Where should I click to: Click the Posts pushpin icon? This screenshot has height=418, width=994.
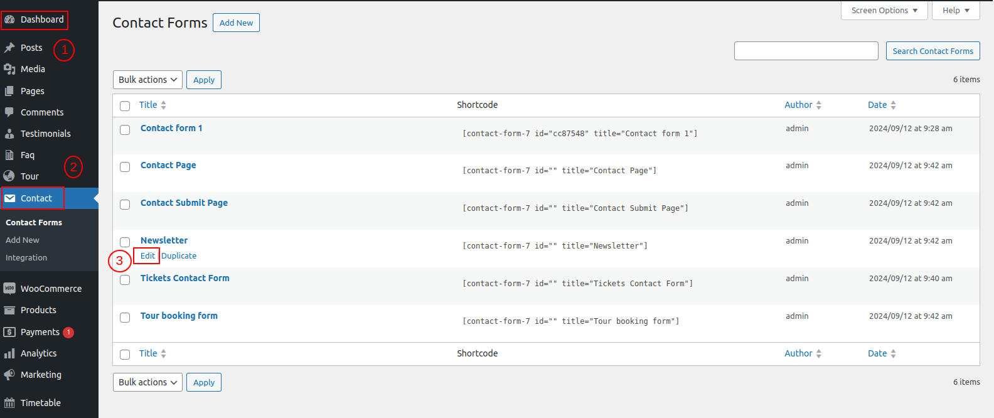(x=9, y=48)
